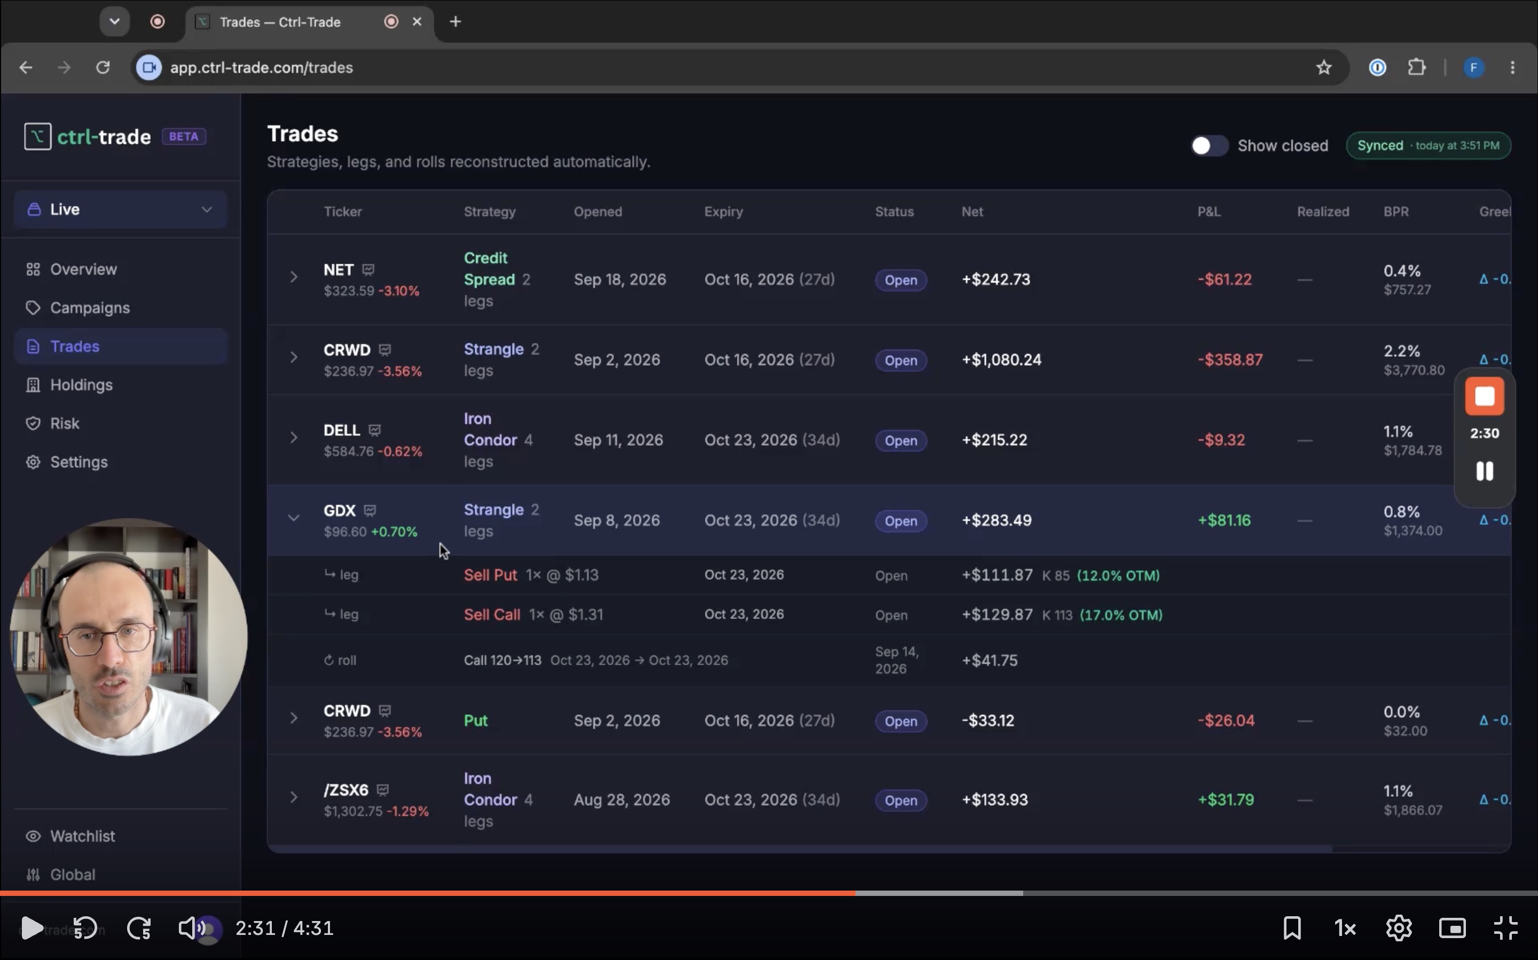
Task: Pause the recording in the floating recorder
Action: point(1484,471)
